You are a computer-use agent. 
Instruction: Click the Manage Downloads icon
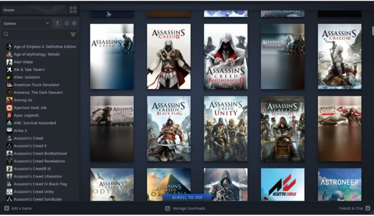(168, 208)
